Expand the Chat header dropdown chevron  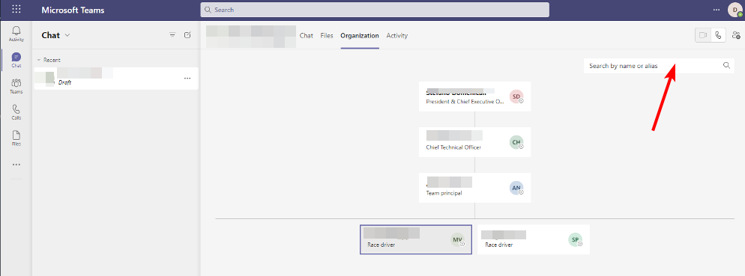67,35
